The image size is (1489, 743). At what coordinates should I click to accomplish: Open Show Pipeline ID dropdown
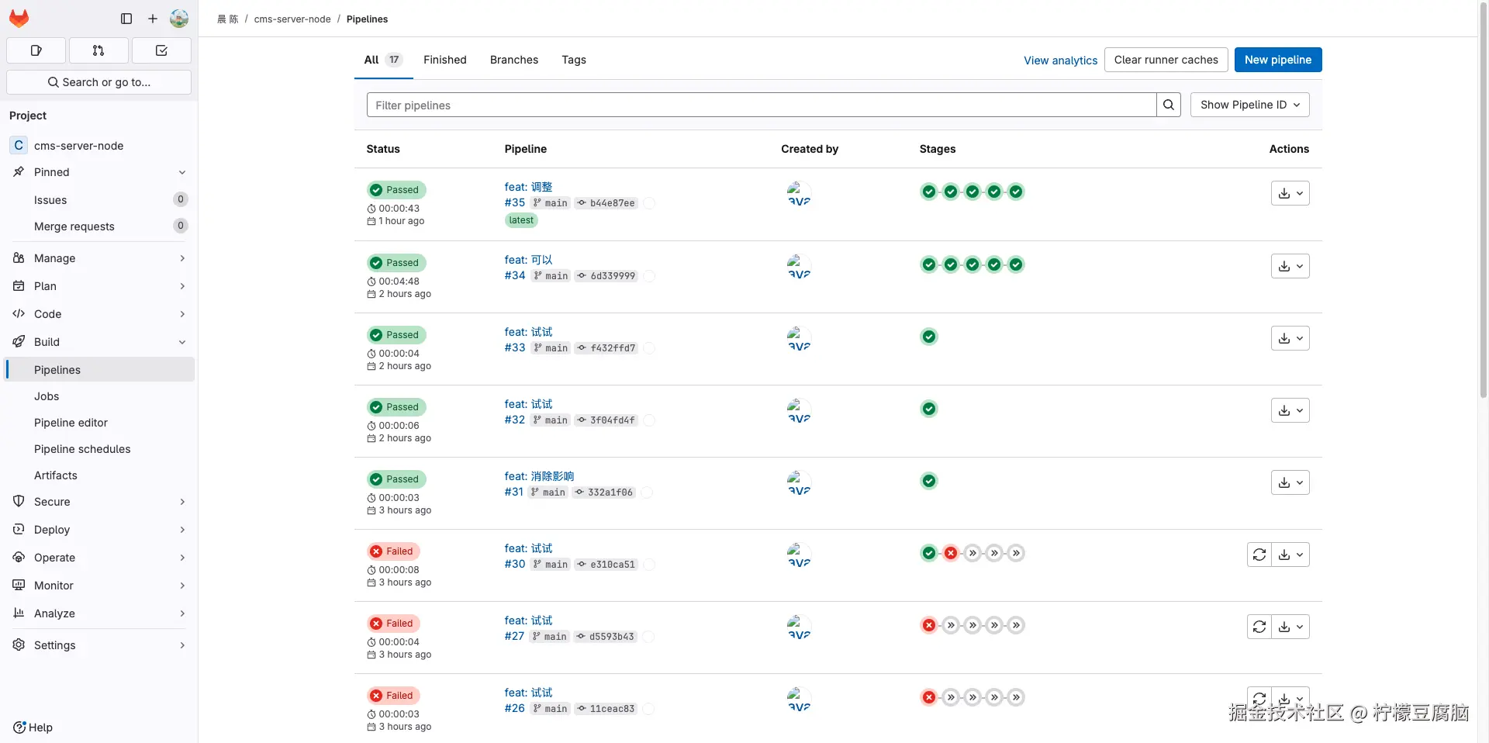[x=1249, y=105]
